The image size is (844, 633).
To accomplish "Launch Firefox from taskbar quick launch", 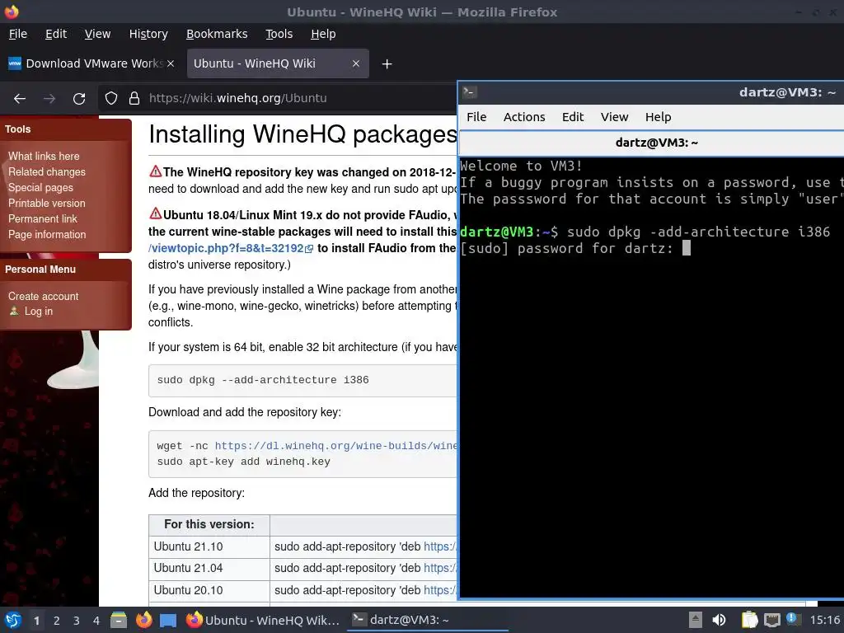I will (143, 620).
